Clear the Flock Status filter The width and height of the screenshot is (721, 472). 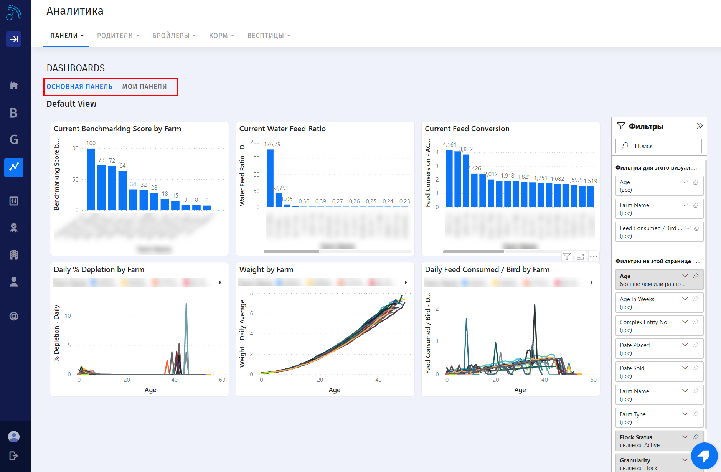[x=696, y=437]
